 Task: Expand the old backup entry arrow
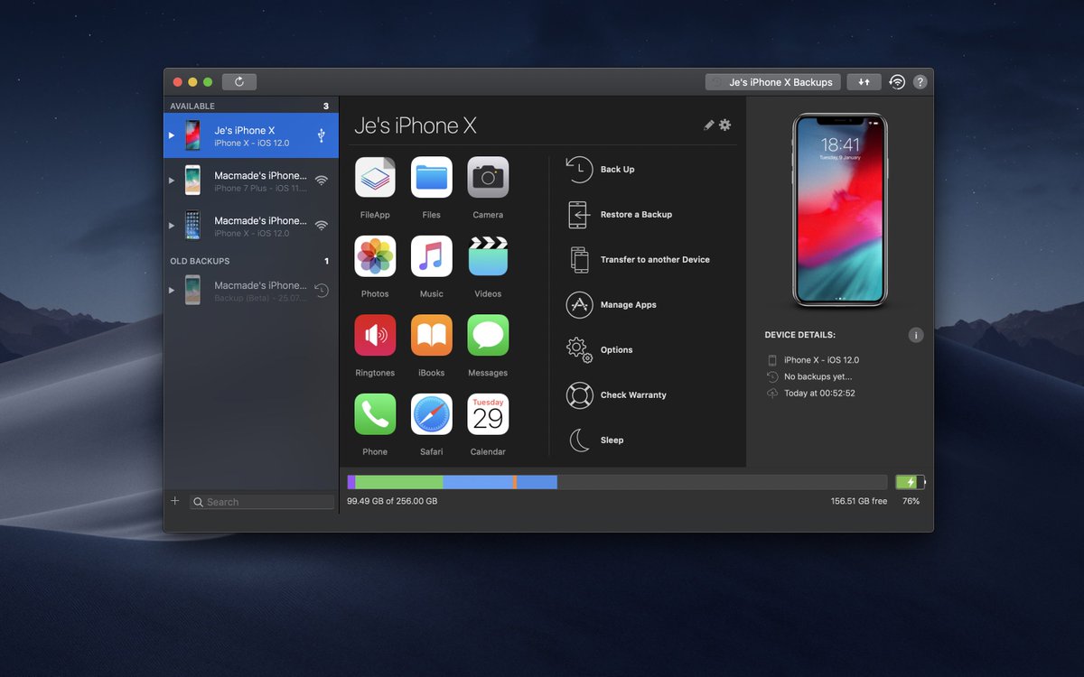[x=172, y=291]
